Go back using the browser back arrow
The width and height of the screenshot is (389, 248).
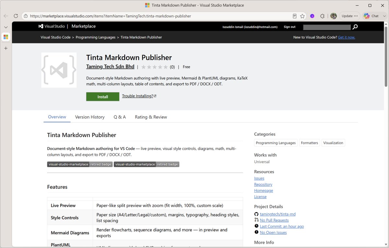(6, 16)
